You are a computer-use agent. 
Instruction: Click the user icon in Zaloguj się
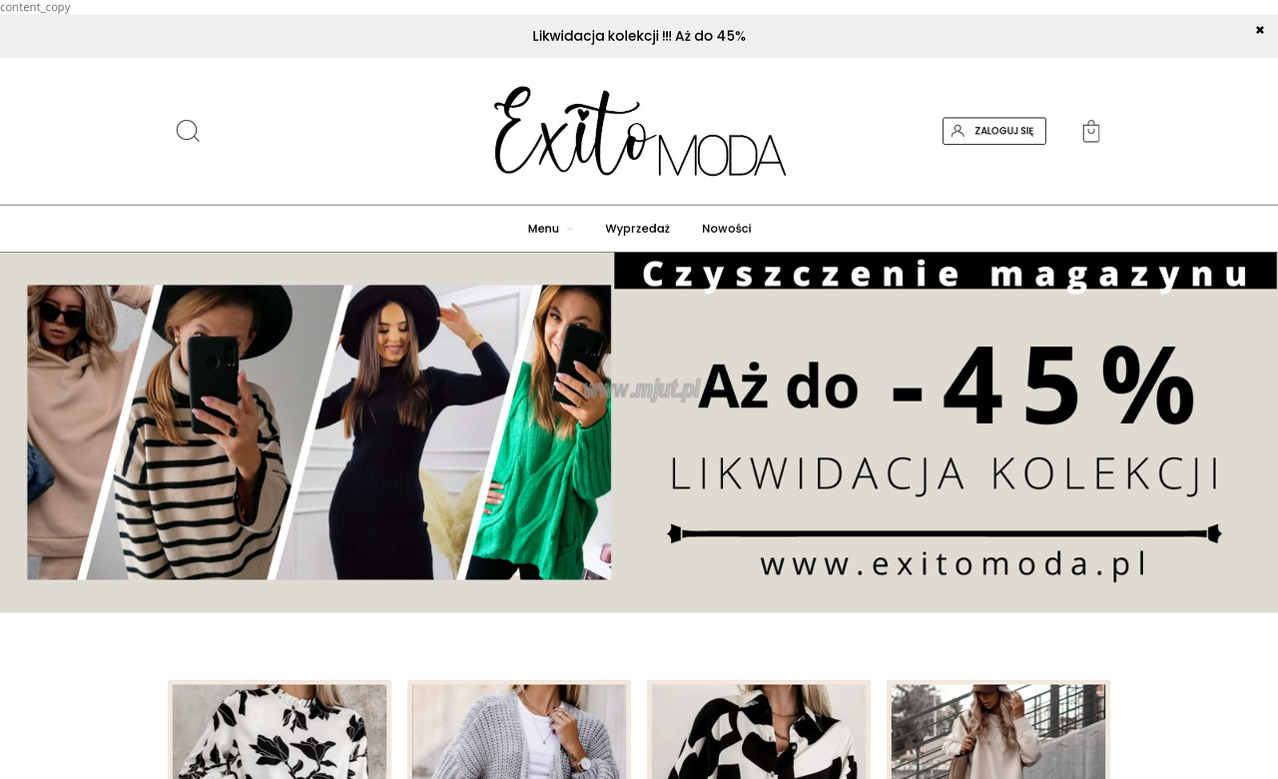click(958, 131)
